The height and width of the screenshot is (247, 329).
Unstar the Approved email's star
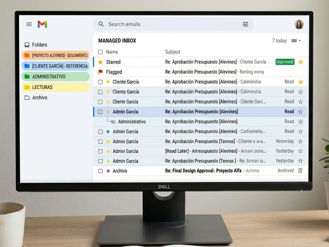pos(301,62)
